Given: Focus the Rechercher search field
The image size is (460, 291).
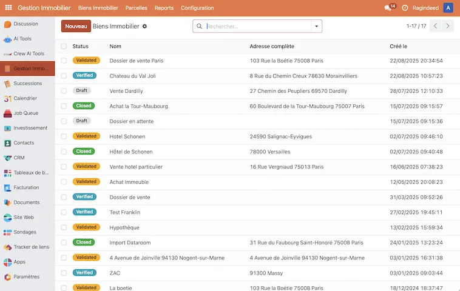Looking at the screenshot, I should click(x=258, y=27).
